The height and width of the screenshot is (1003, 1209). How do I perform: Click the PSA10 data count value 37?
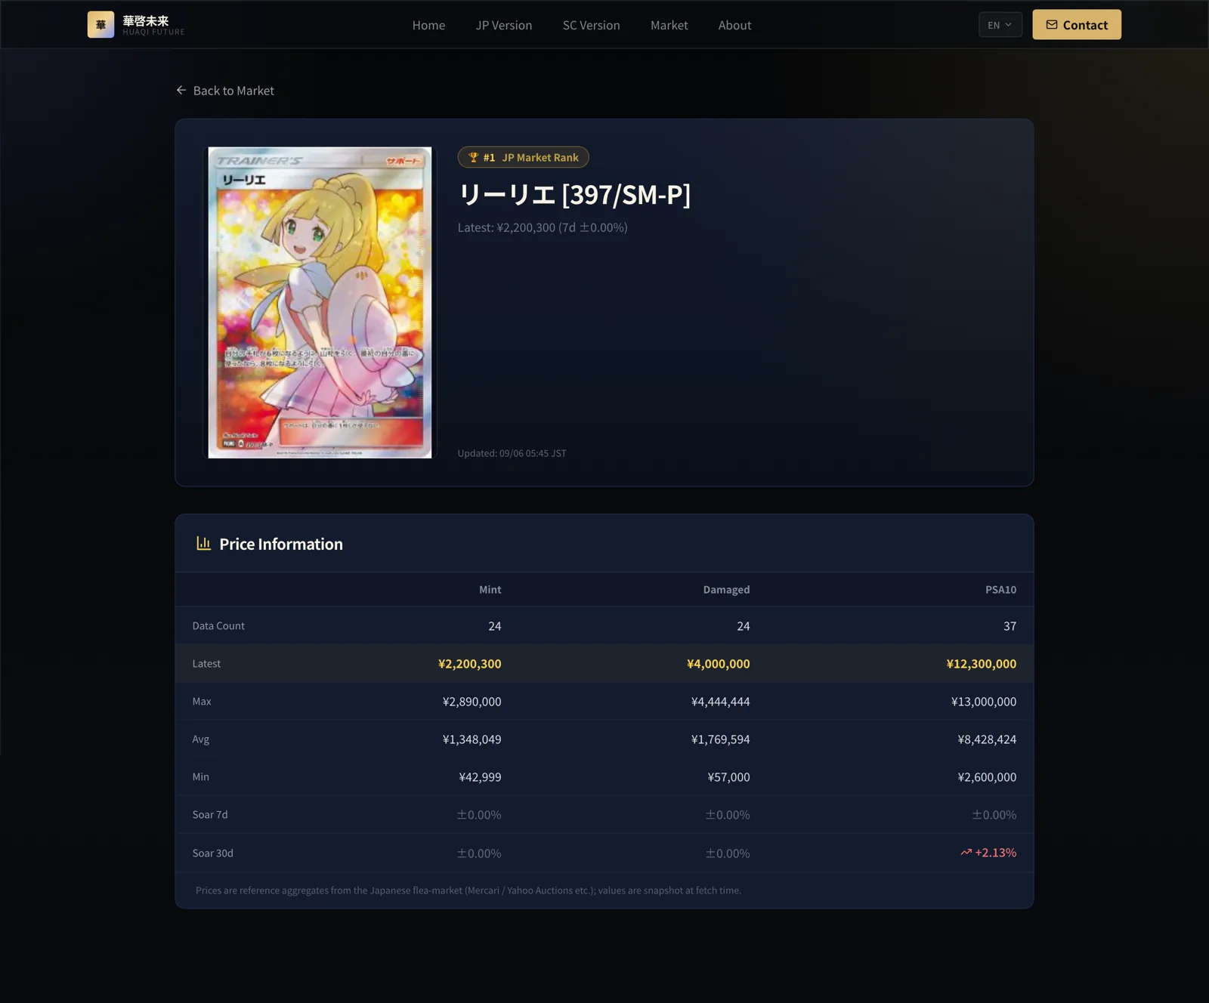(x=1010, y=626)
